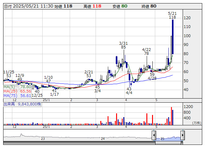
Task: Click the MA(25) 65.56 legend entry
Action: [17, 91]
